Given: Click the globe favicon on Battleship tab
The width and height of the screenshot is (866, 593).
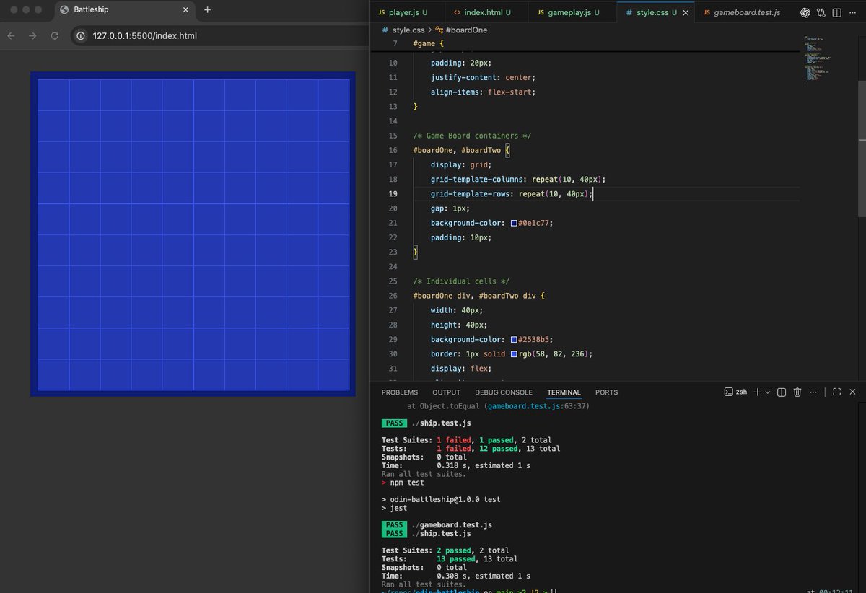Looking at the screenshot, I should coord(64,10).
